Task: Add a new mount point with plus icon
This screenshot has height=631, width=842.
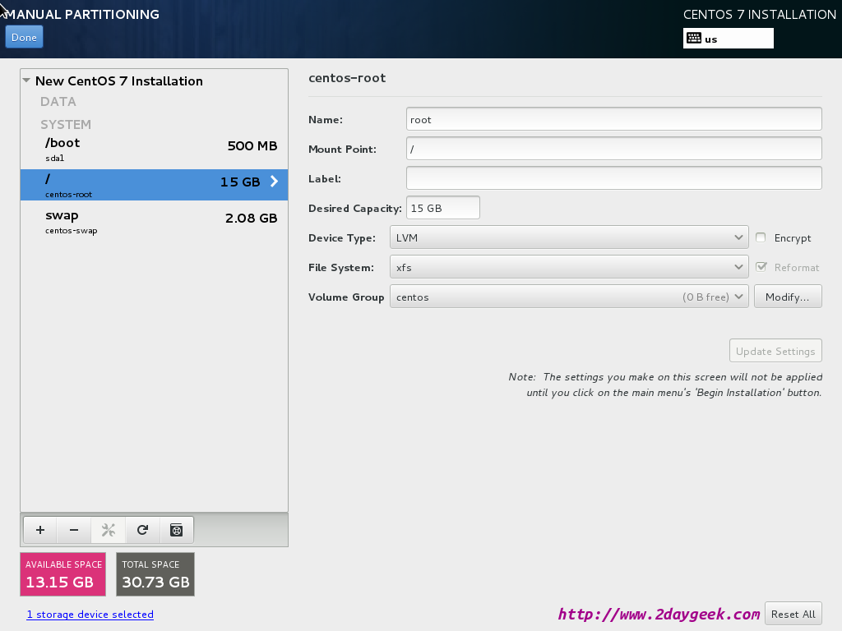Action: pyautogui.click(x=40, y=530)
